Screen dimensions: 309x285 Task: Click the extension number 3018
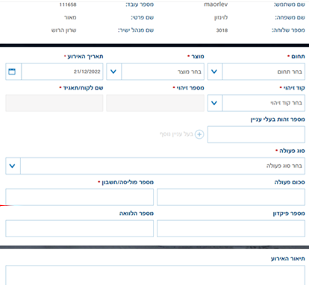[x=222, y=31]
